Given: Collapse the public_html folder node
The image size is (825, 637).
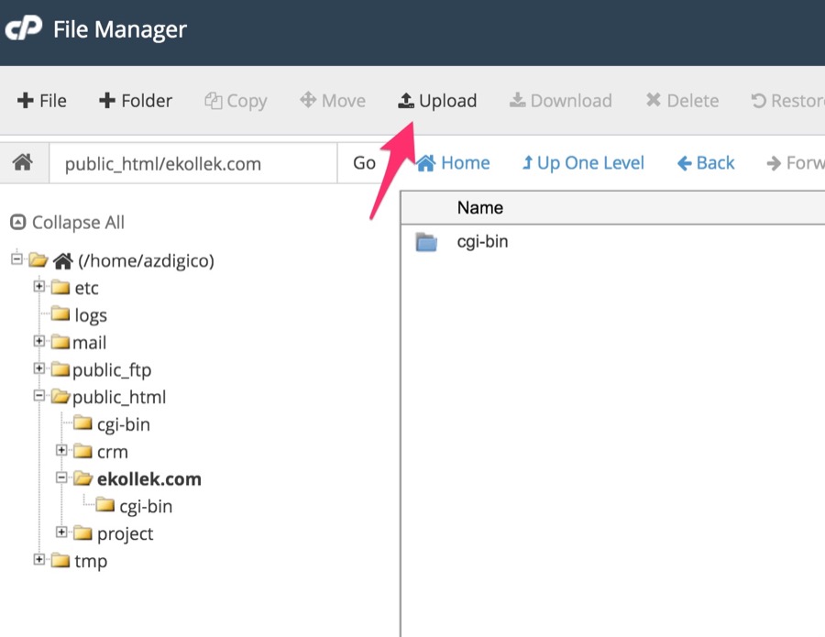Looking at the screenshot, I should tap(38, 396).
